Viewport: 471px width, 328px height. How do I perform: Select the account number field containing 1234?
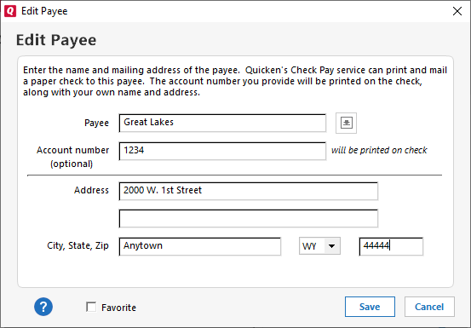(222, 151)
